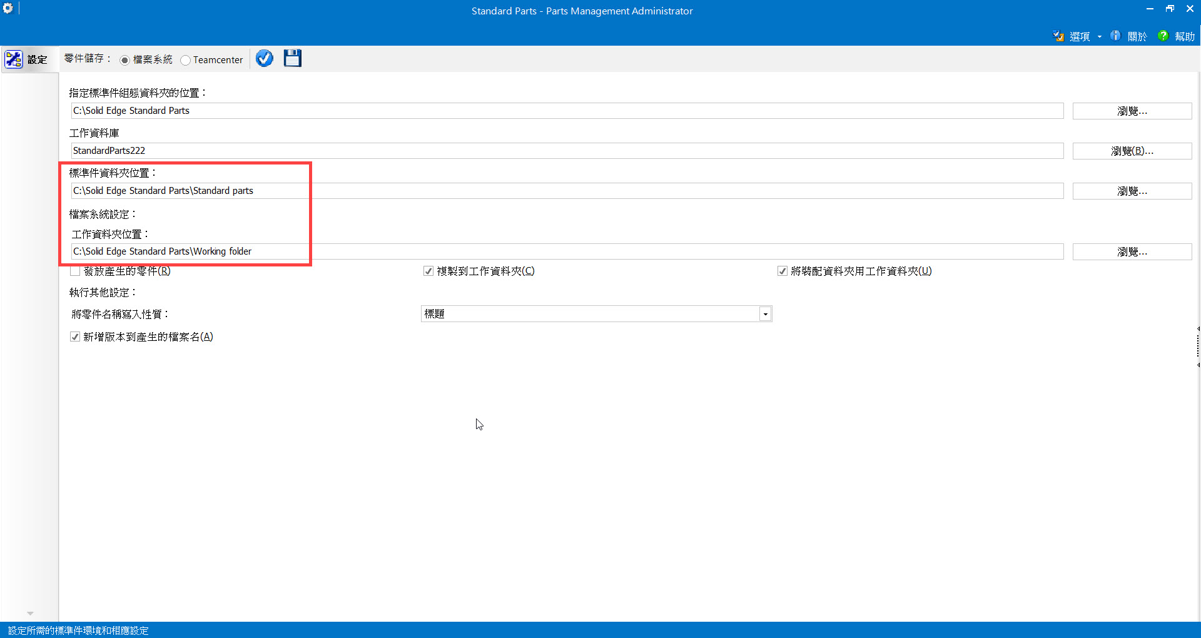Expand the 選項 dropdown arrow
This screenshot has width=1201, height=638.
(x=1099, y=37)
